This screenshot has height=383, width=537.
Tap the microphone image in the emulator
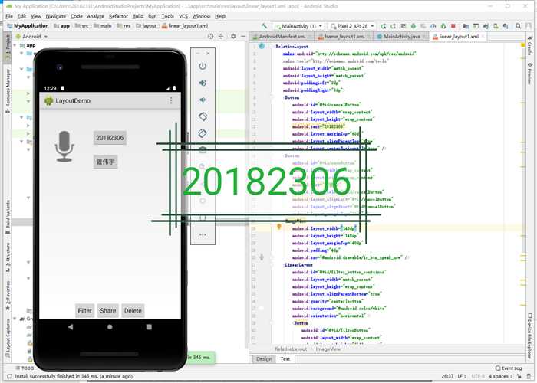64,146
